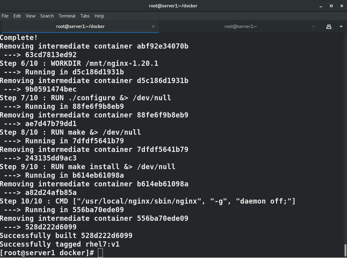Click the image ID 9b0591474bec

click(51, 89)
